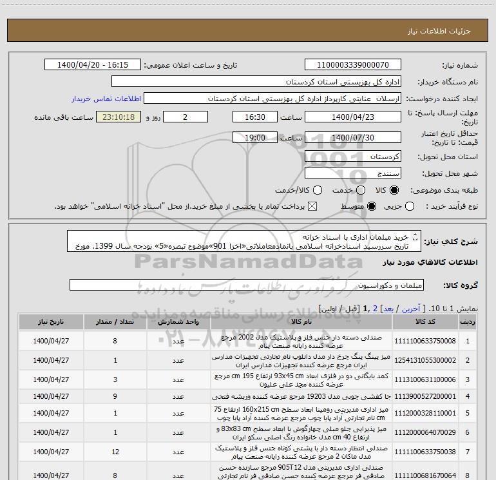Click quantity 12 in waiting chair row
496x480 pixels.
115,452
